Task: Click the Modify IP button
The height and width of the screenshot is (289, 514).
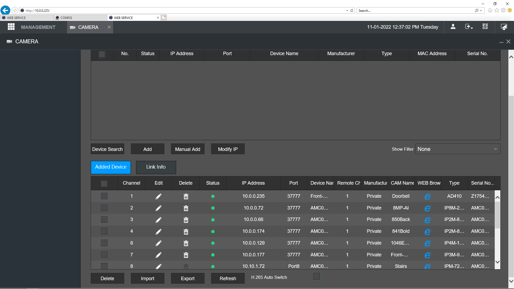Action: click(x=228, y=149)
